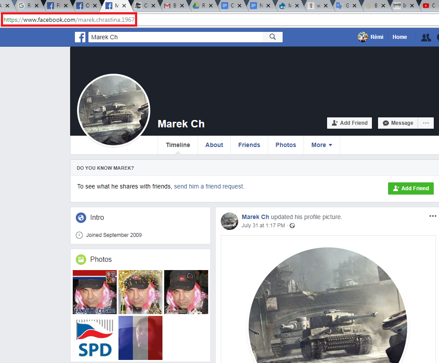439x363 pixels.
Task: Open the posted tank profile image
Action: [328, 305]
